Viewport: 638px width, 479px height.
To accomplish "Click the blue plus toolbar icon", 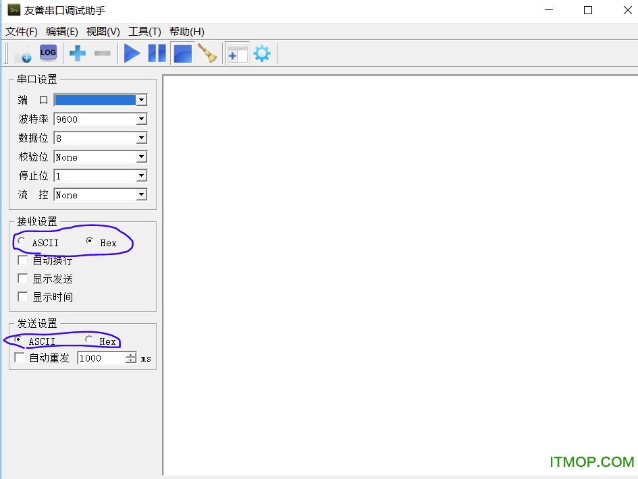I will [78, 53].
